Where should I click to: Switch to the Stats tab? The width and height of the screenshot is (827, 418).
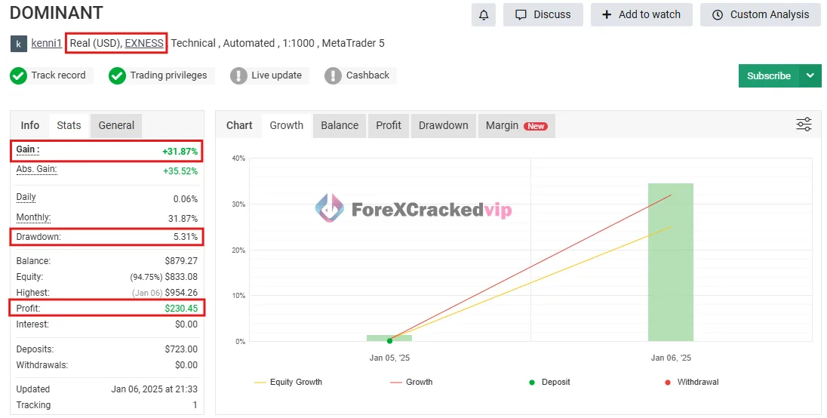pyautogui.click(x=69, y=125)
